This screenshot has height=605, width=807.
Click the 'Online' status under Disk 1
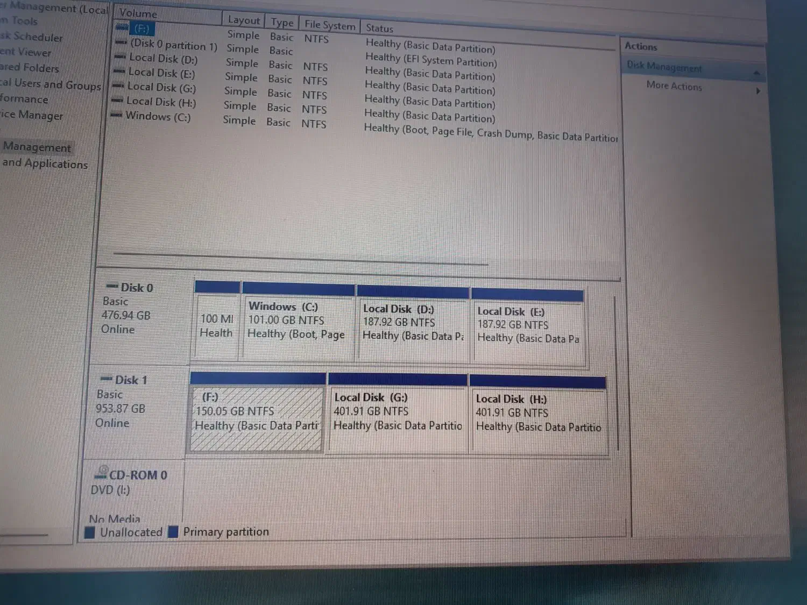(x=112, y=423)
